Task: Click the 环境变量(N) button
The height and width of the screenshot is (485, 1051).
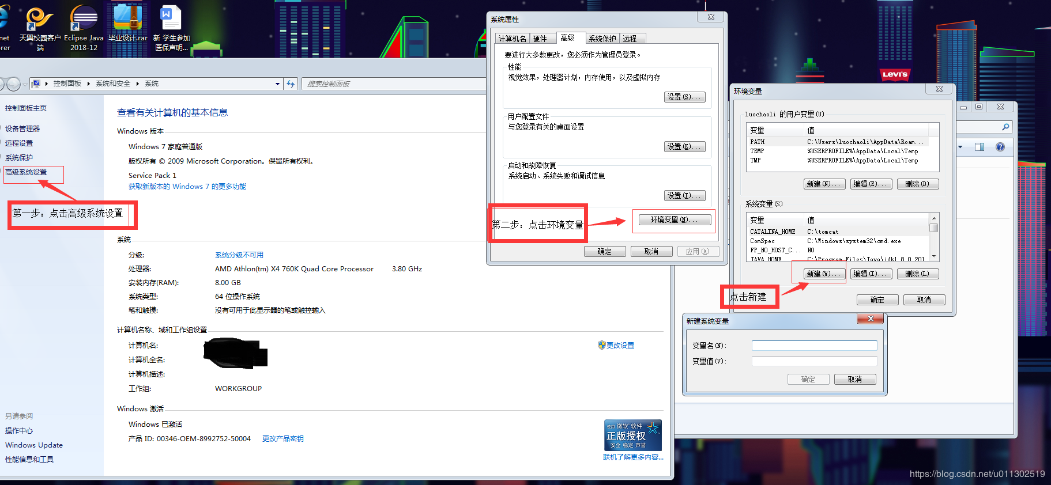Action: [675, 219]
